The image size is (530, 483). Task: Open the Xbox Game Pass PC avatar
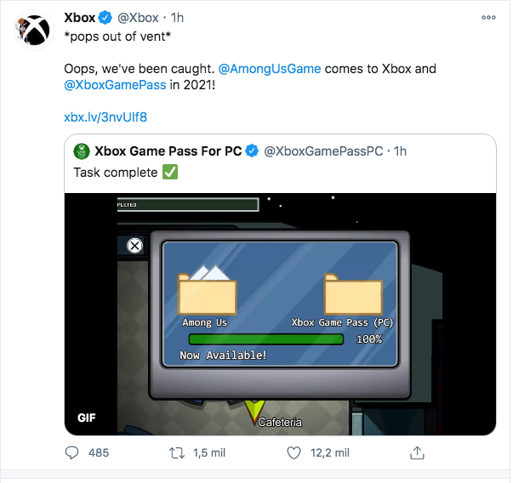click(x=82, y=151)
